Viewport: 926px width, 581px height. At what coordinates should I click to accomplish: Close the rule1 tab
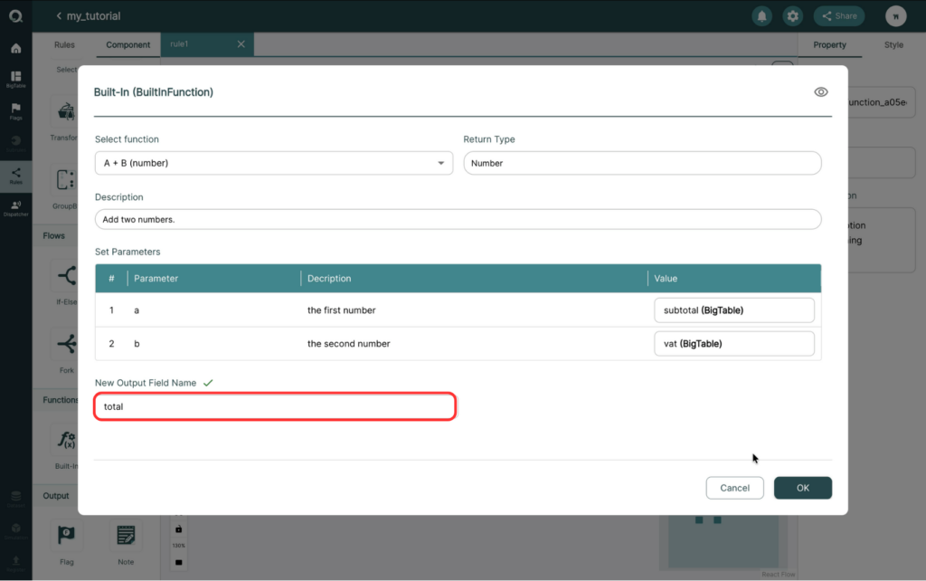tap(241, 44)
